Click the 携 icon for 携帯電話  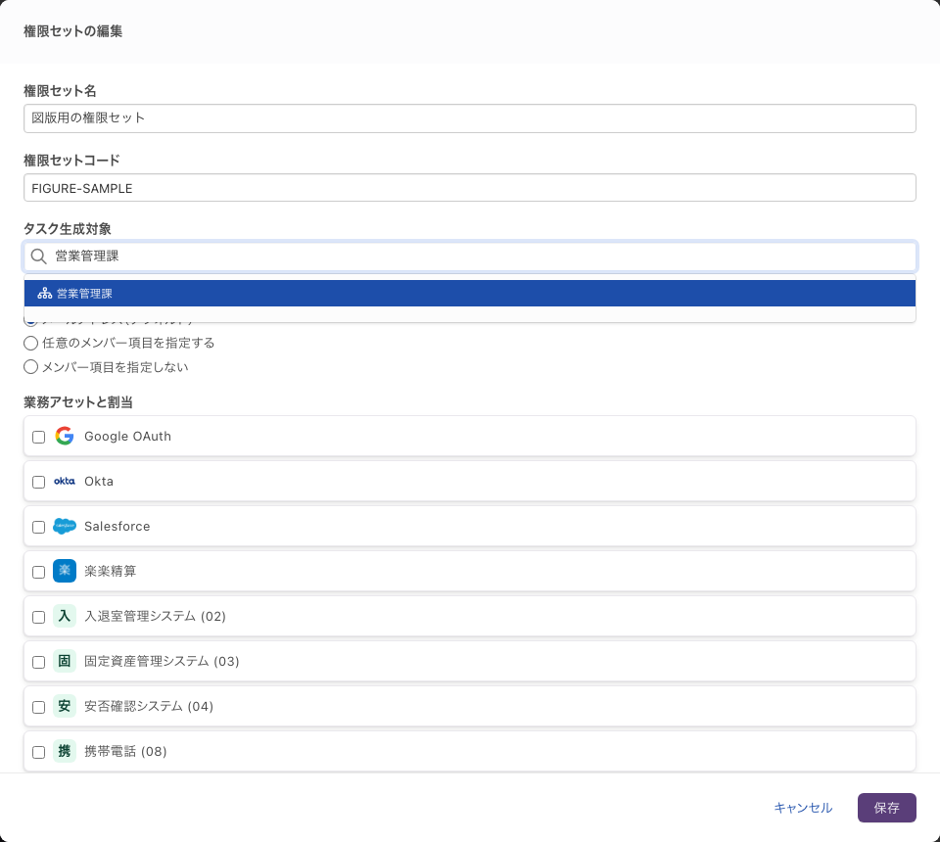tap(65, 751)
